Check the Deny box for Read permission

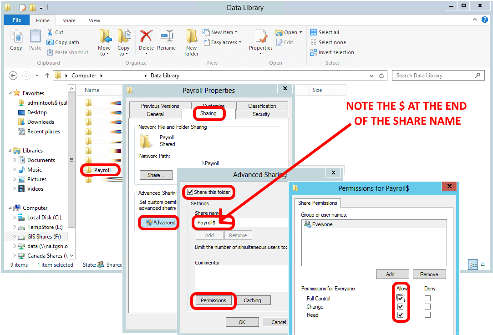[x=427, y=315]
